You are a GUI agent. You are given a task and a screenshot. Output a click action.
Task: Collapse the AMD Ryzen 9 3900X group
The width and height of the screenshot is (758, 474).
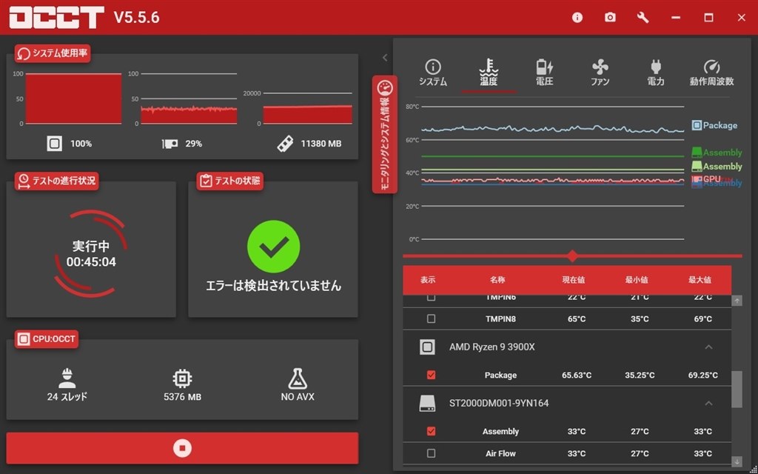click(x=708, y=347)
